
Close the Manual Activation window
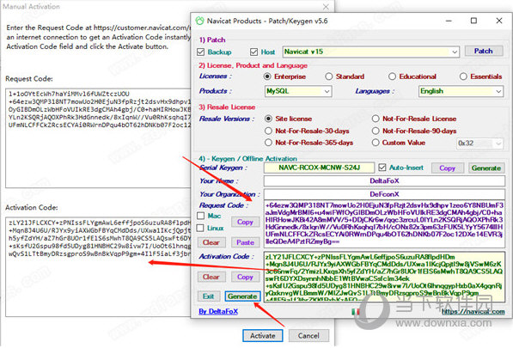tap(326, 7)
